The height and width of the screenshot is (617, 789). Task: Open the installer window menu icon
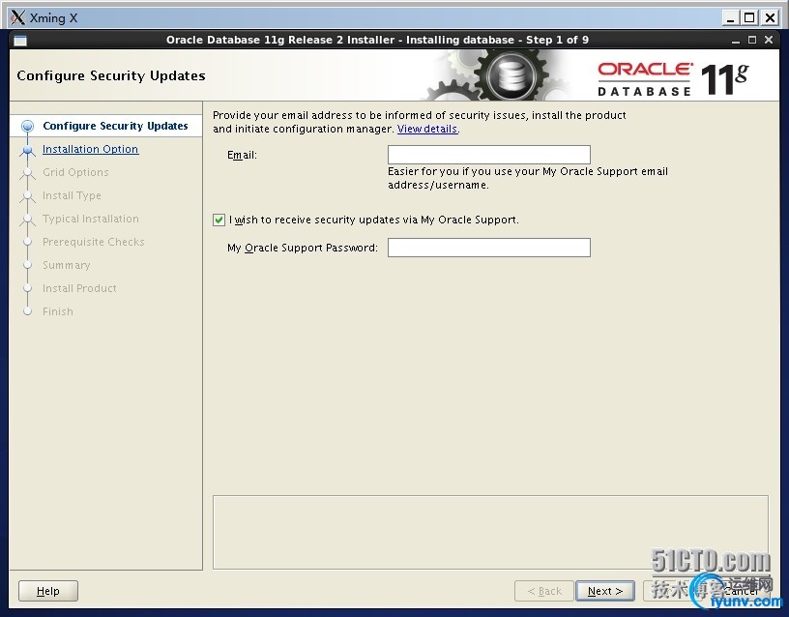click(20, 41)
